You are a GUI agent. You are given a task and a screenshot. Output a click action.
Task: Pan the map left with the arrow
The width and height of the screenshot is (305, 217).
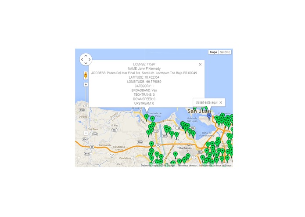[x=82, y=60]
